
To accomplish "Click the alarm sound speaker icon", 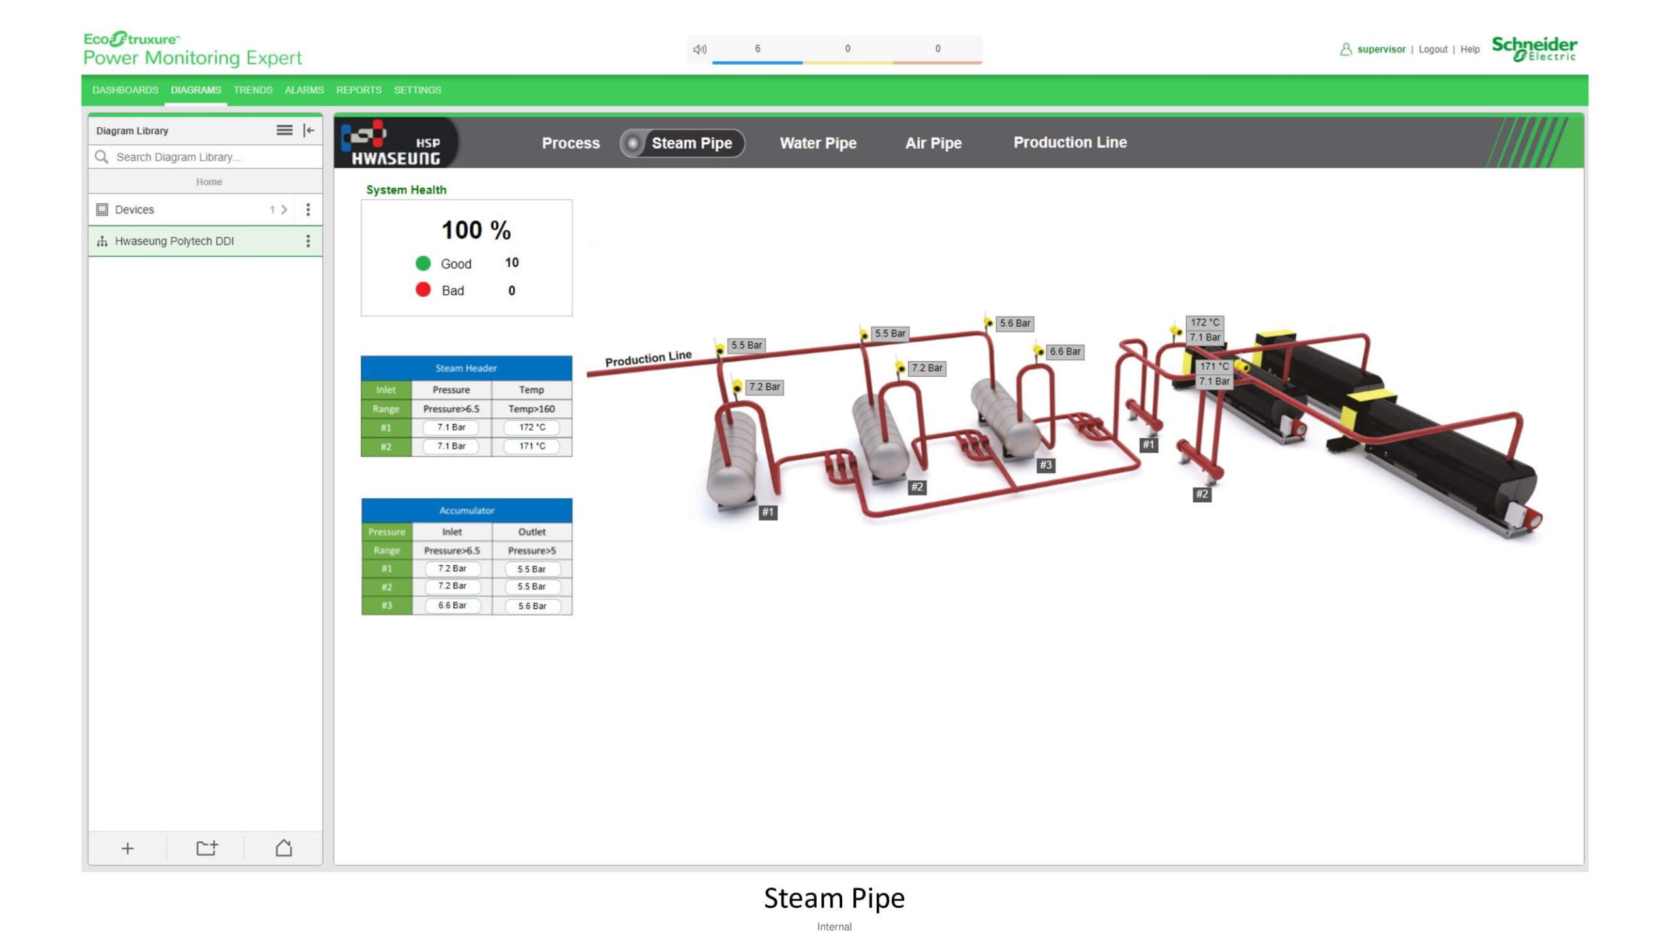I will point(699,49).
